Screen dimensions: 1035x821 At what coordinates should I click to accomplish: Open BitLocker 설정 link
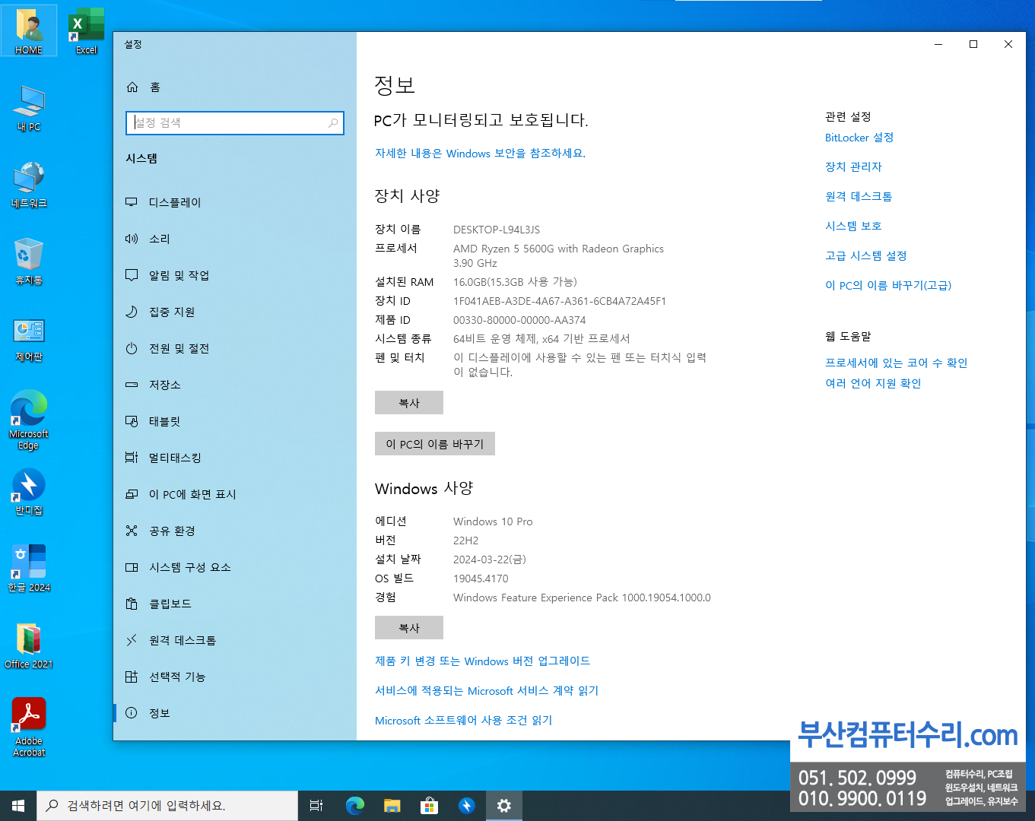click(859, 138)
